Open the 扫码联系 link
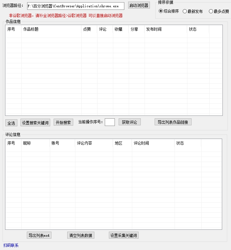This screenshot has height=250, width=231. click(x=11, y=245)
